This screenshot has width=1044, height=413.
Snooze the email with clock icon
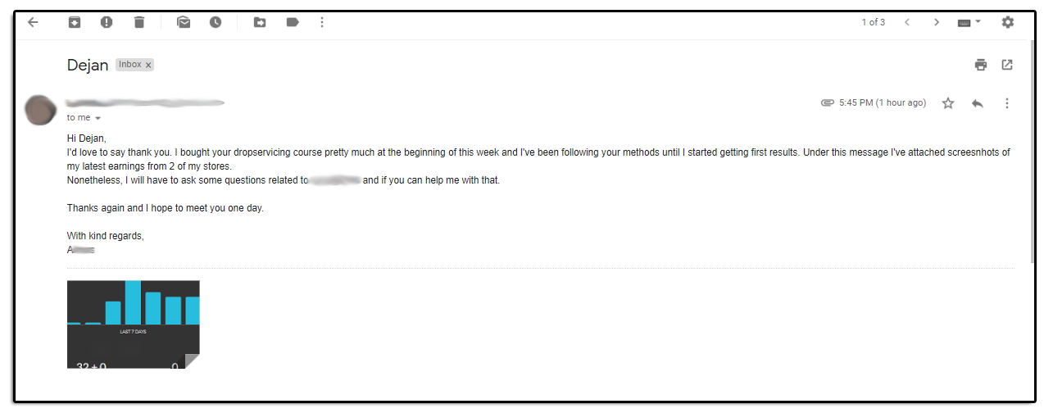[x=216, y=22]
